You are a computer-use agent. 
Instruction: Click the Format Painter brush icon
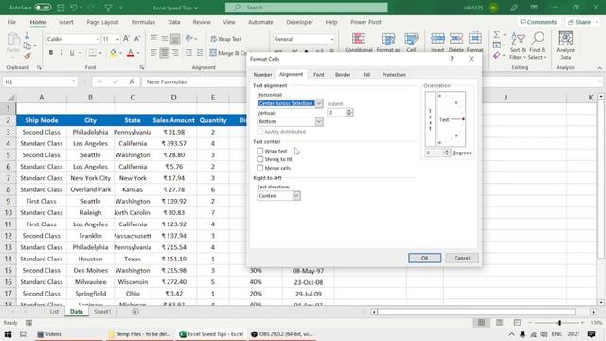coord(27,56)
